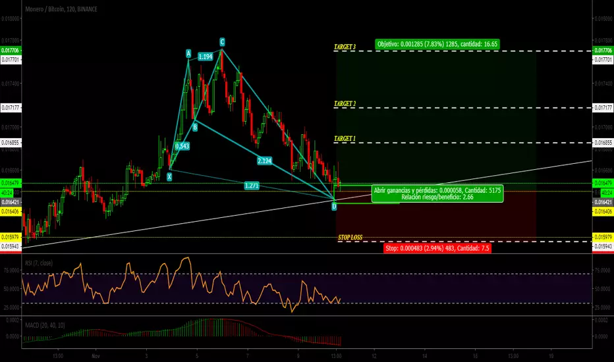This screenshot has height=362, width=614.
Task: Click the 0.015943 tag on left price scale
Action: tap(11, 247)
